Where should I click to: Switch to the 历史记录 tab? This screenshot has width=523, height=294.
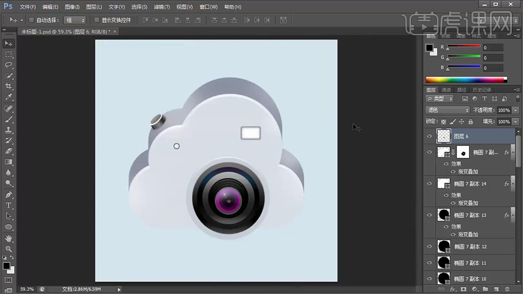pyautogui.click(x=482, y=90)
